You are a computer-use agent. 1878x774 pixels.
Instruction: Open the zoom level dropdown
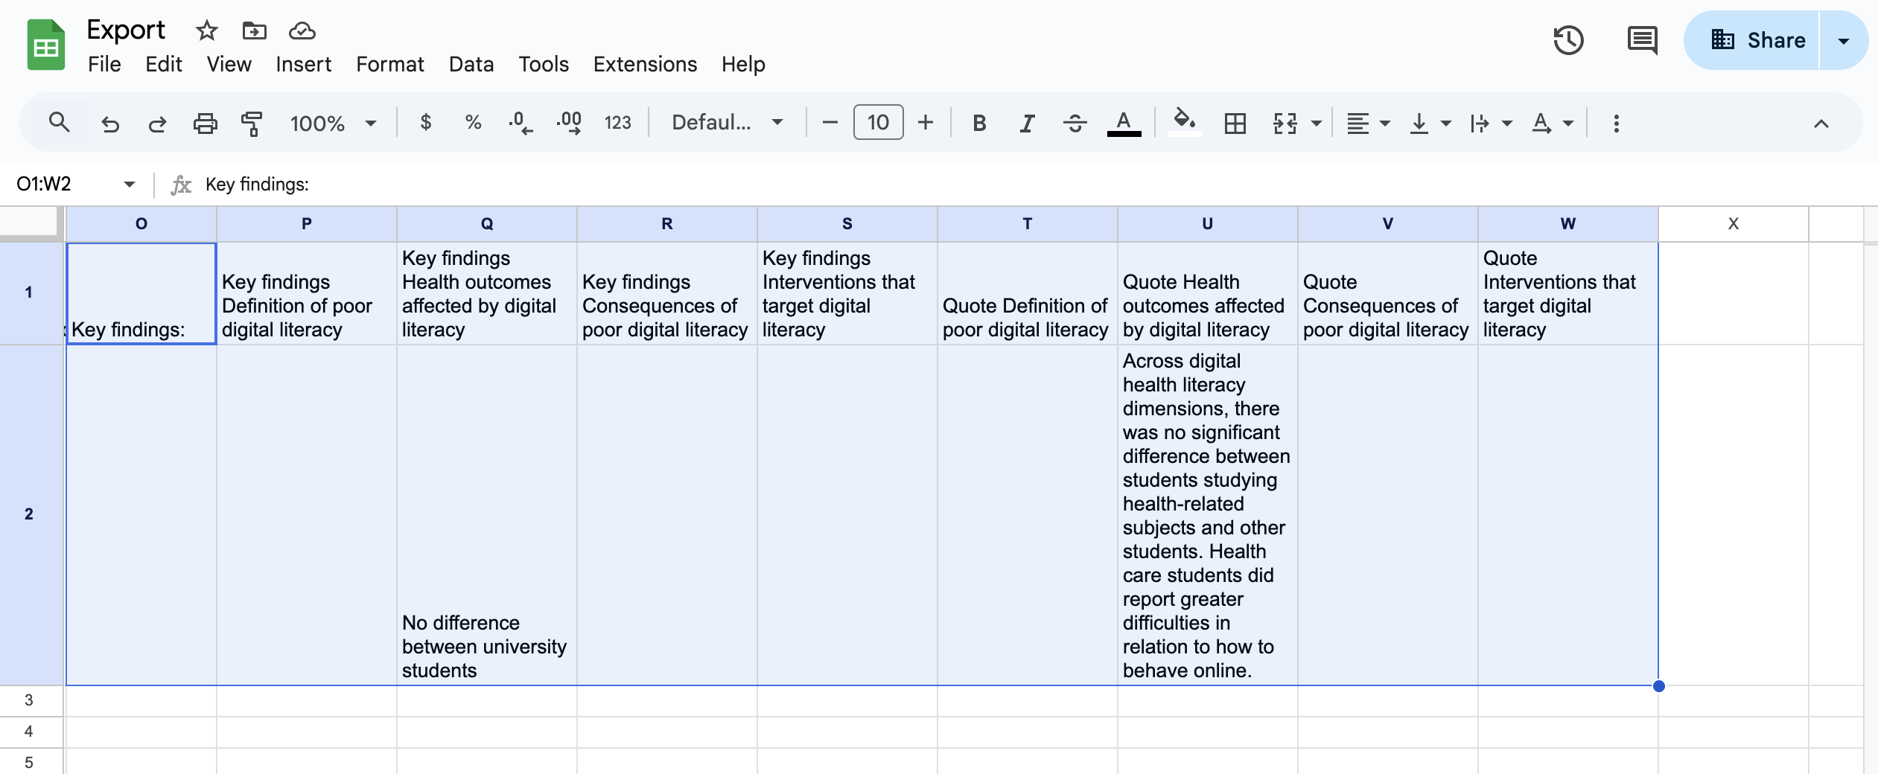332,123
